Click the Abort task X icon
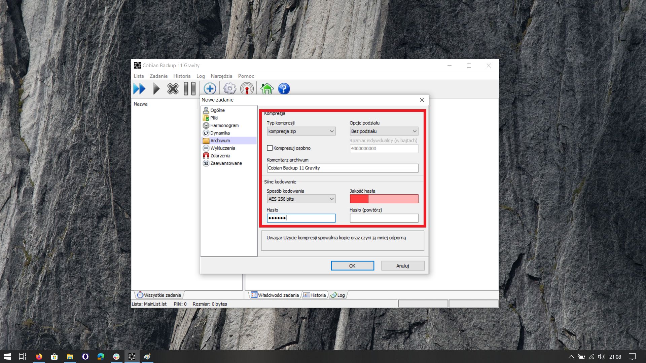The height and width of the screenshot is (363, 646). click(173, 89)
